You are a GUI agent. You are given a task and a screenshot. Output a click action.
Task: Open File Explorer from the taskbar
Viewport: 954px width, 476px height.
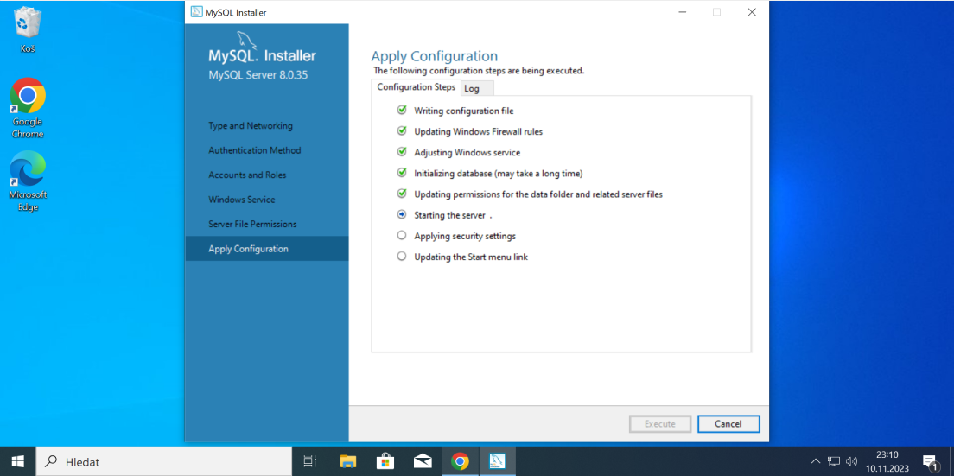click(347, 461)
